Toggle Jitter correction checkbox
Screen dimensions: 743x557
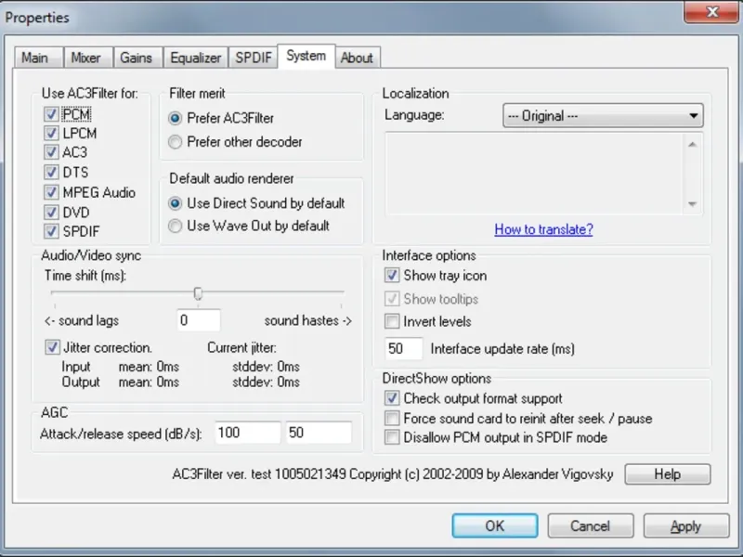[52, 347]
